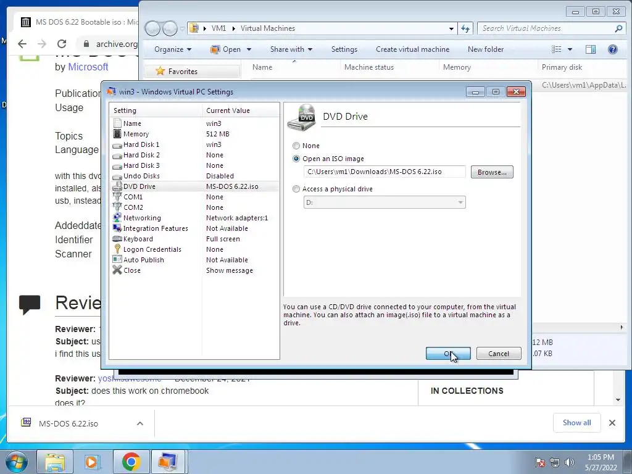Click ISO image path input field

tap(385, 172)
